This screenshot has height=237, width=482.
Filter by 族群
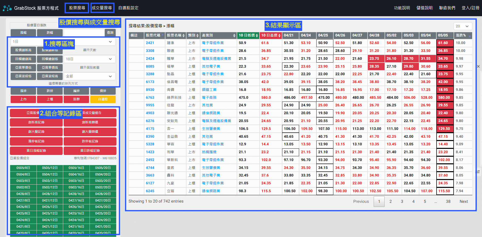tap(76, 99)
